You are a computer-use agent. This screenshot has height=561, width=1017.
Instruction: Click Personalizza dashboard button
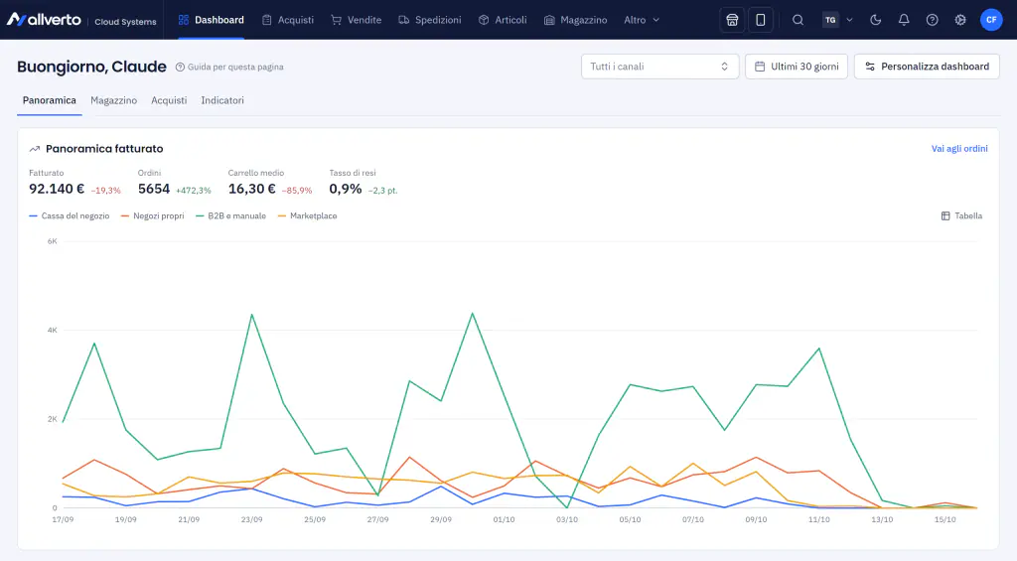click(x=927, y=67)
